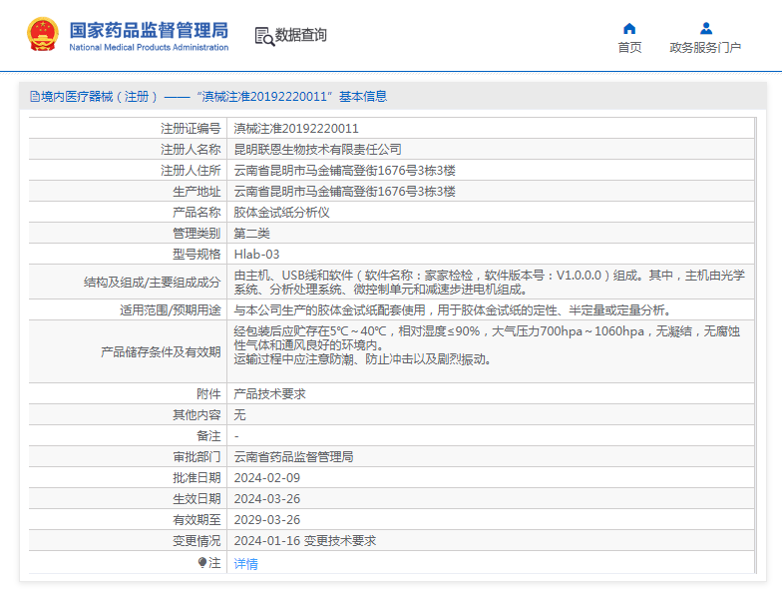Image resolution: width=782 pixels, height=593 pixels.
Task: Click change record 2024-01-16 变更技术要求
Action: (x=305, y=541)
